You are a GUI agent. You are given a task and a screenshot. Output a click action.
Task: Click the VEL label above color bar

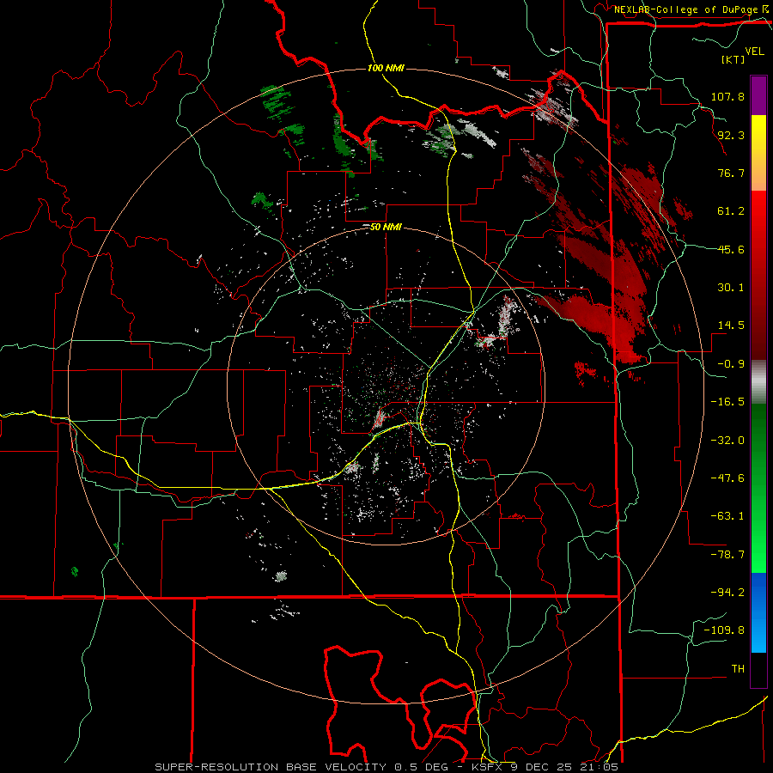coord(754,51)
